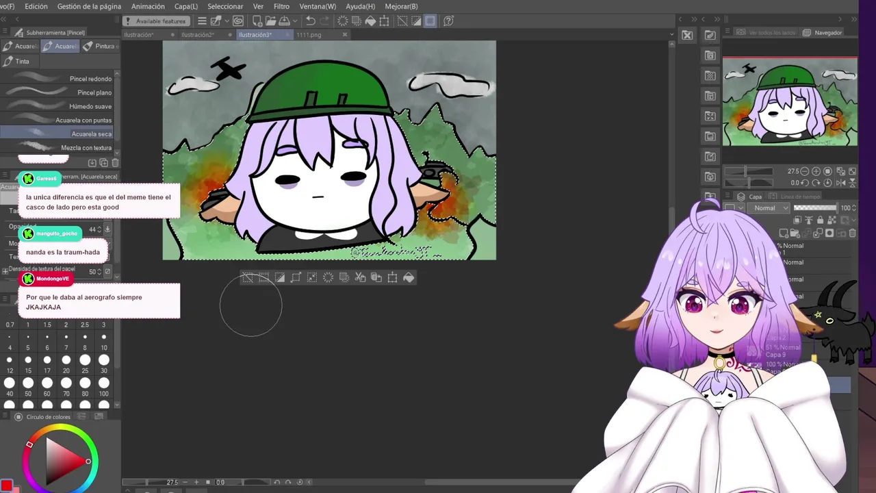876x493 pixels.
Task: Choose the Húmedo suave brush
Action: 57,106
